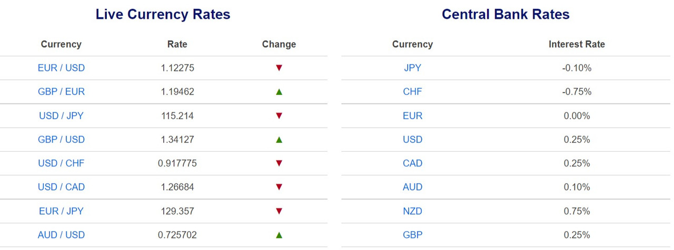The width and height of the screenshot is (674, 250).
Task: Select the USD / JPY pair link
Action: coord(61,116)
